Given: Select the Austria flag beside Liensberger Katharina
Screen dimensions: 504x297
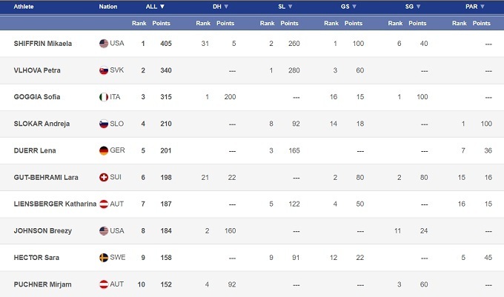Looking at the screenshot, I should [104, 204].
